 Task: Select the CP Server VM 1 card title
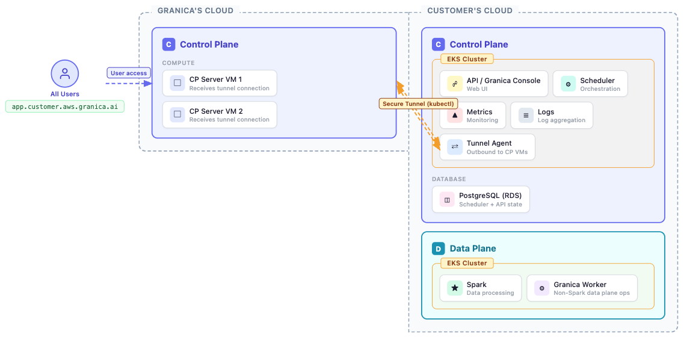215,79
